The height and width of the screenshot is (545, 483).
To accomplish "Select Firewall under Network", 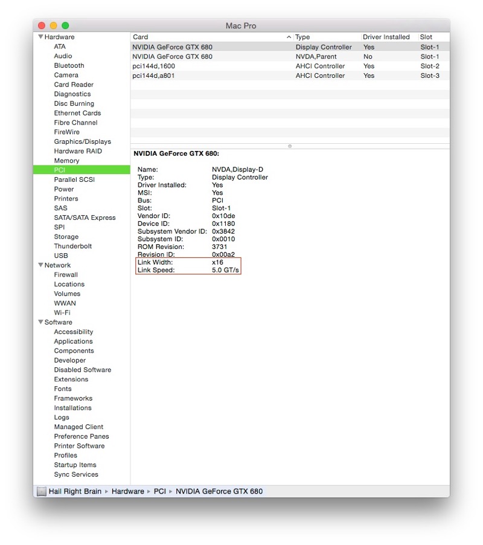I will pyautogui.click(x=66, y=274).
